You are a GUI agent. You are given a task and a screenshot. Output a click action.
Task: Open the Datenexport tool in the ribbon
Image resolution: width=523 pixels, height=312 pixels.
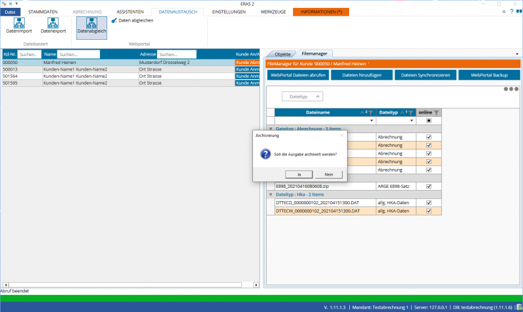click(53, 25)
